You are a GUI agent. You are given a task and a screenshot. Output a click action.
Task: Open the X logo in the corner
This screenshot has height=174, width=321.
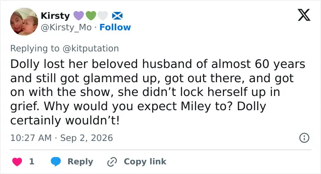[x=304, y=15]
